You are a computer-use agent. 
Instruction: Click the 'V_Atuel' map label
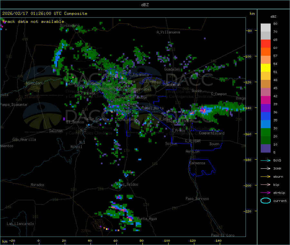pos(166,119)
